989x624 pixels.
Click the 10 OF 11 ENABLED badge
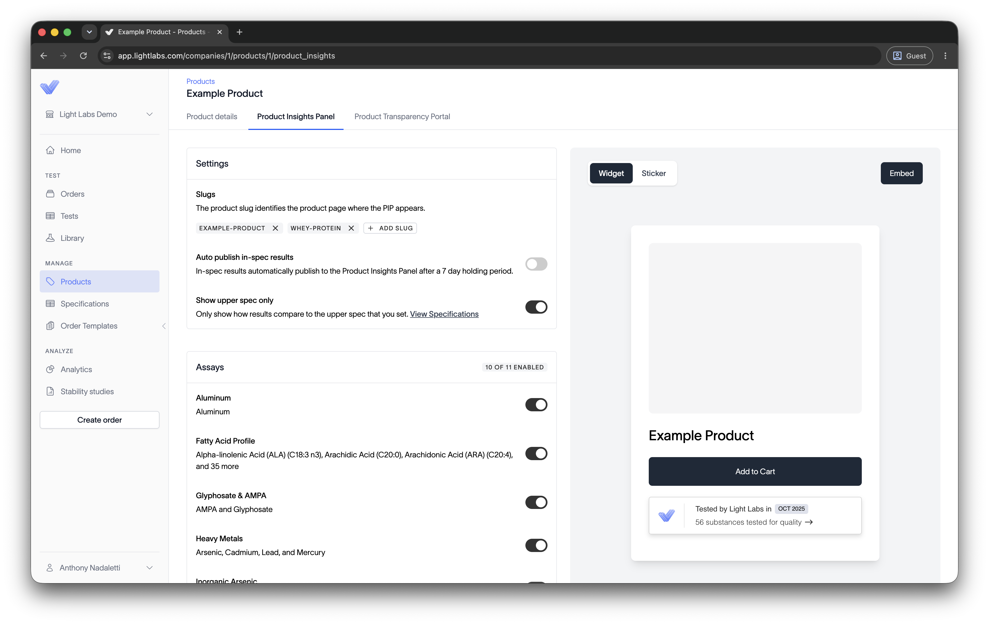[514, 367]
